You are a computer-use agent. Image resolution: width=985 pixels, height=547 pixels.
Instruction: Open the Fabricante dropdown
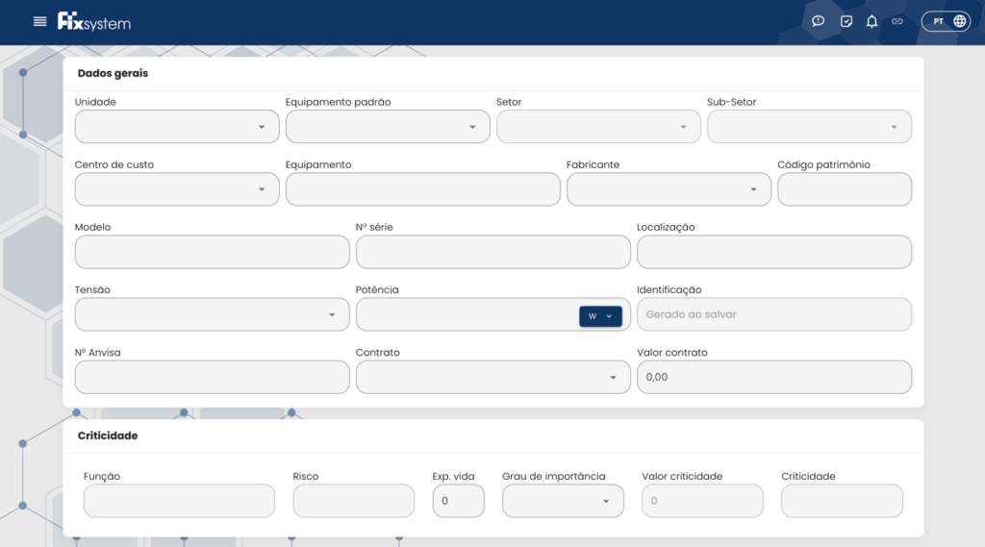click(x=669, y=189)
